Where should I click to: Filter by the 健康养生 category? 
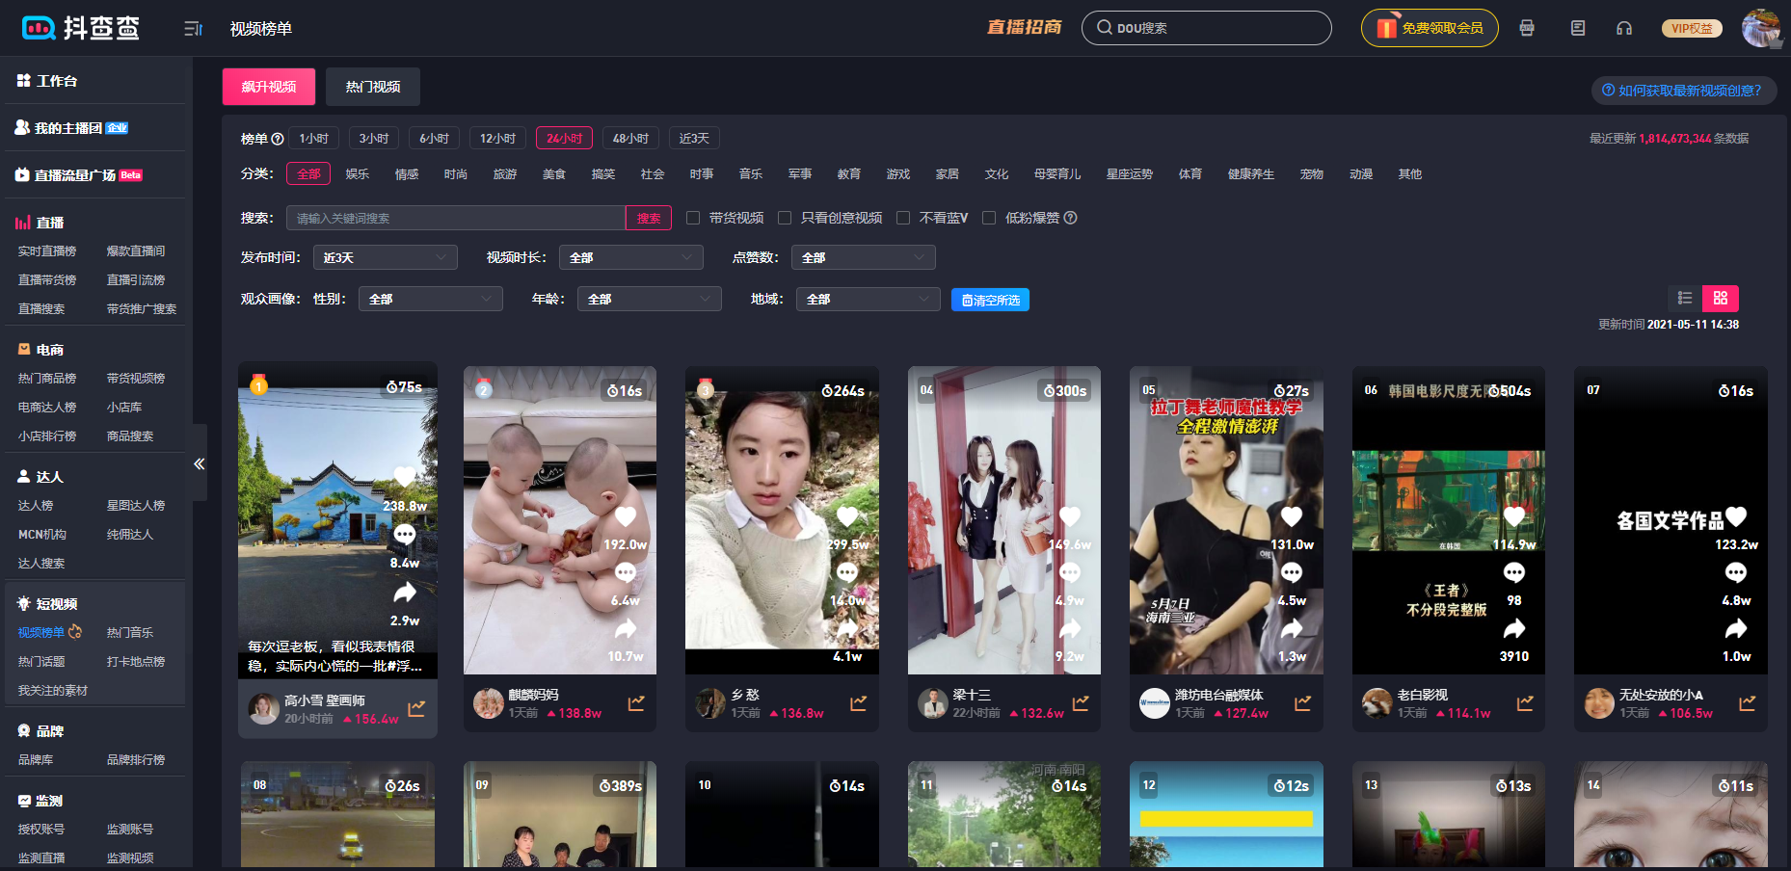(x=1251, y=174)
